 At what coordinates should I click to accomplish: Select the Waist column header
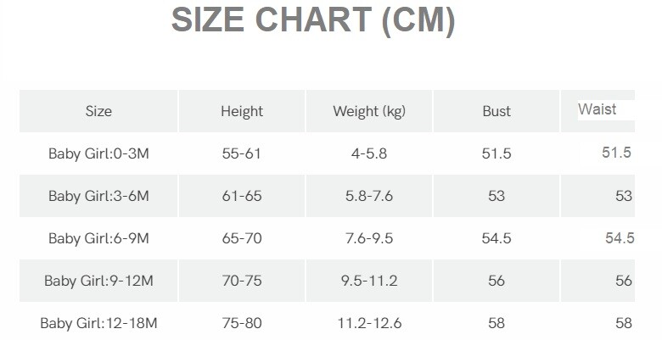(597, 109)
